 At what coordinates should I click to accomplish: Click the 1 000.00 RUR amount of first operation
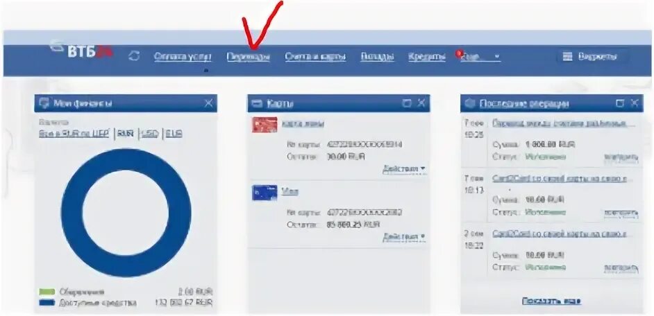click(550, 145)
